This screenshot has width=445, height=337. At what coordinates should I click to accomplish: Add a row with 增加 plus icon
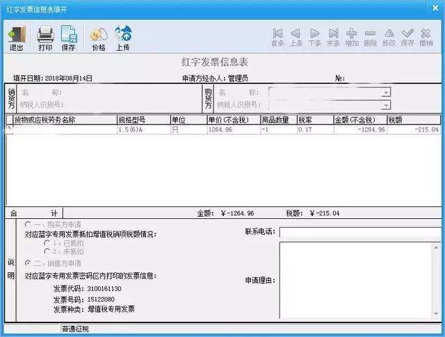(x=352, y=38)
